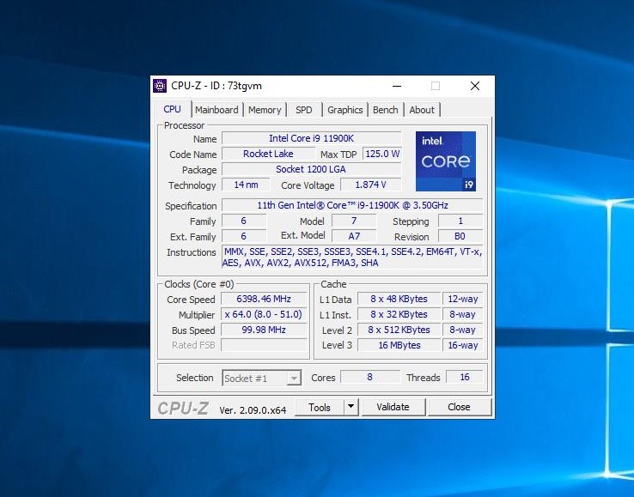Click the Bus Speed value 99.98 MHz
This screenshot has width=634, height=497.
(x=264, y=330)
